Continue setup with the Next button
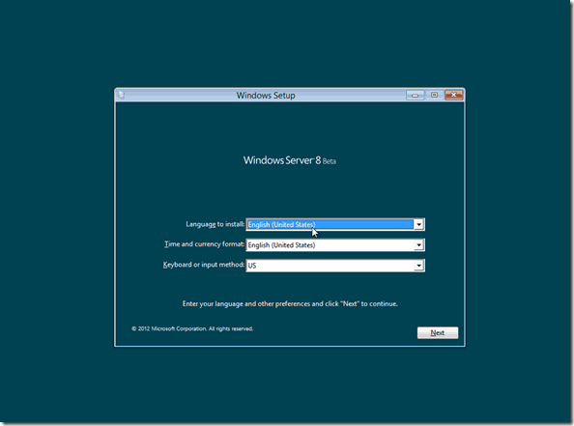 [438, 332]
